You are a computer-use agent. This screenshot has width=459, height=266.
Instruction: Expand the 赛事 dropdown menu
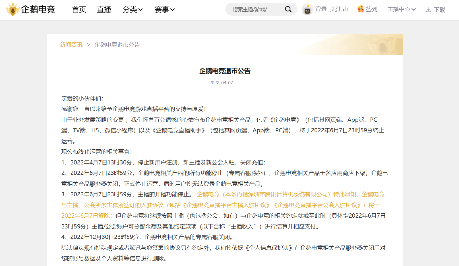(164, 10)
